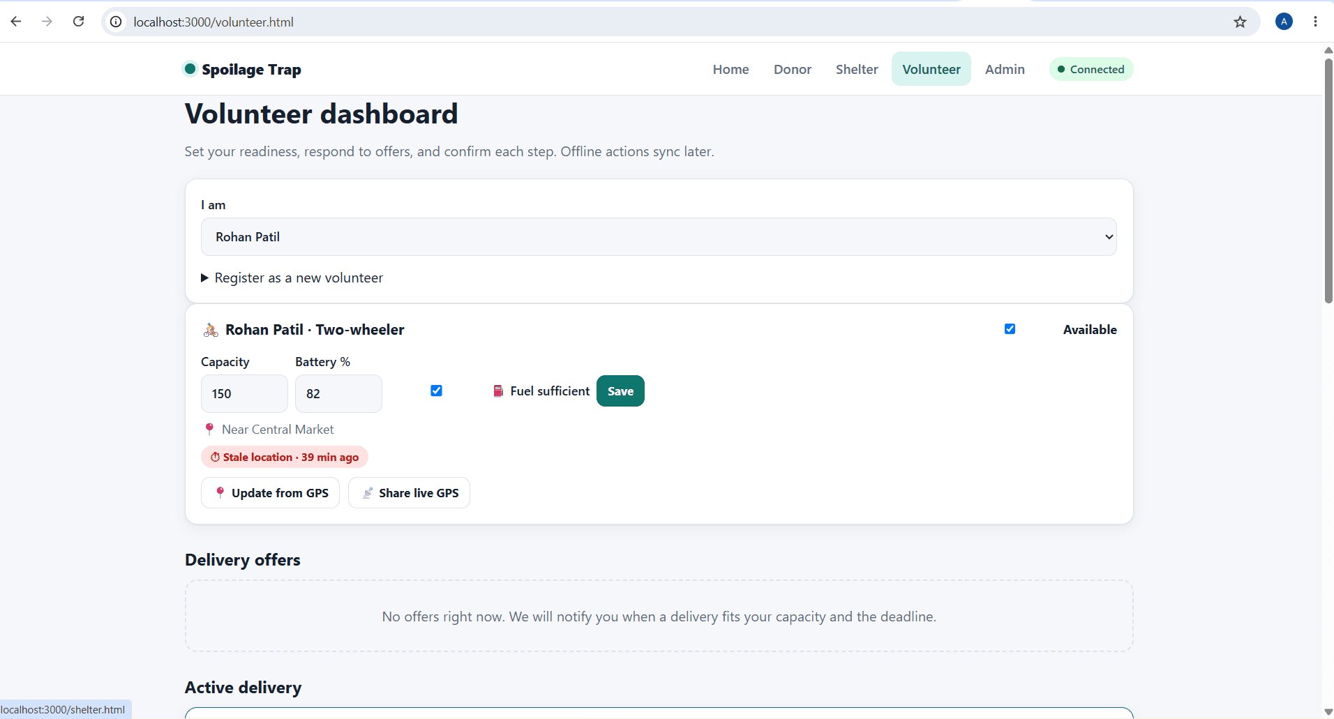Image resolution: width=1334 pixels, height=719 pixels.
Task: Click the Delivery offers heading
Action: (242, 560)
